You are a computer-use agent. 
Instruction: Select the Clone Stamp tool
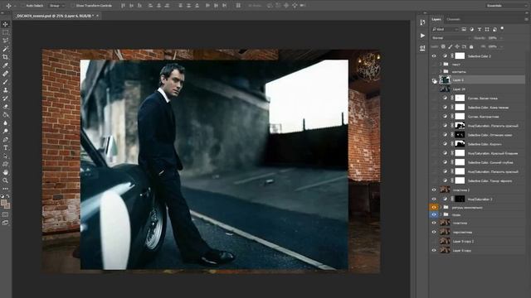(6, 90)
